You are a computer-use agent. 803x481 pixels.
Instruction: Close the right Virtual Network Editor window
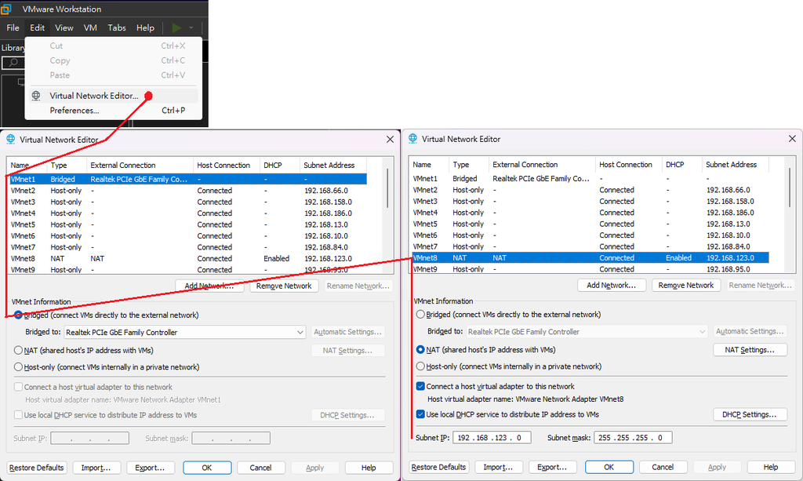pos(792,139)
